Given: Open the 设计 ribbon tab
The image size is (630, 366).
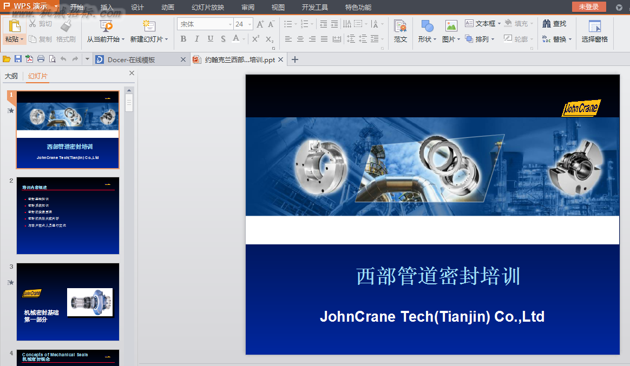Looking at the screenshot, I should pos(137,7).
